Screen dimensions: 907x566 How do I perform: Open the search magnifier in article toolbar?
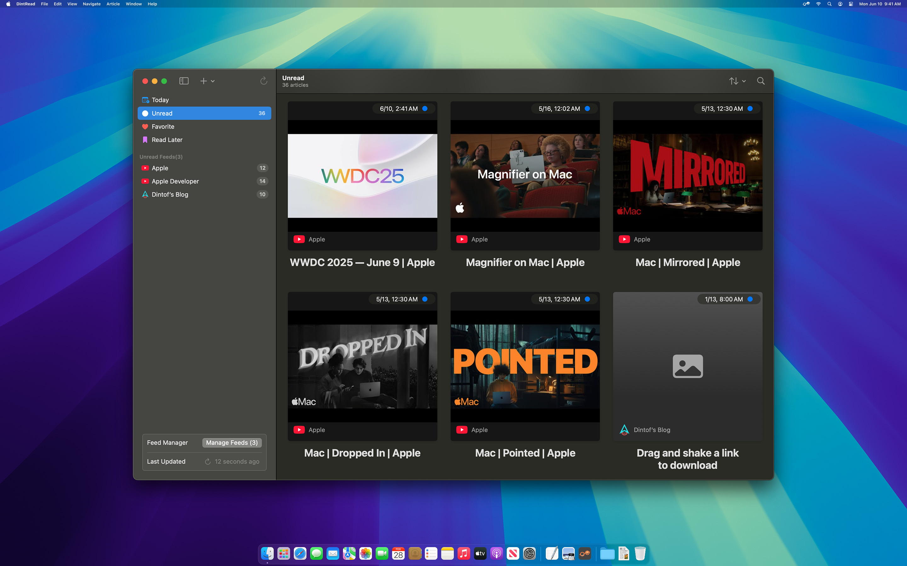pyautogui.click(x=761, y=81)
